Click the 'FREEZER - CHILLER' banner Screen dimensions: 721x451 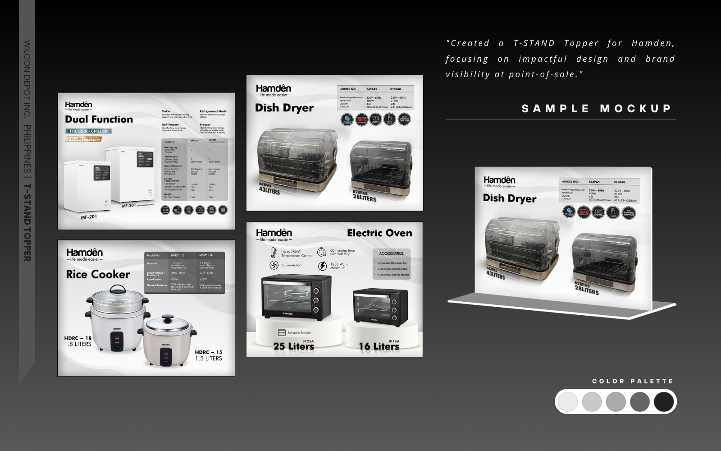[89, 131]
